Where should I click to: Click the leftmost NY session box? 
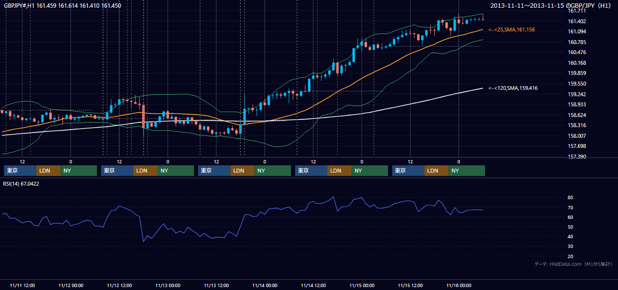pyautogui.click(x=79, y=171)
